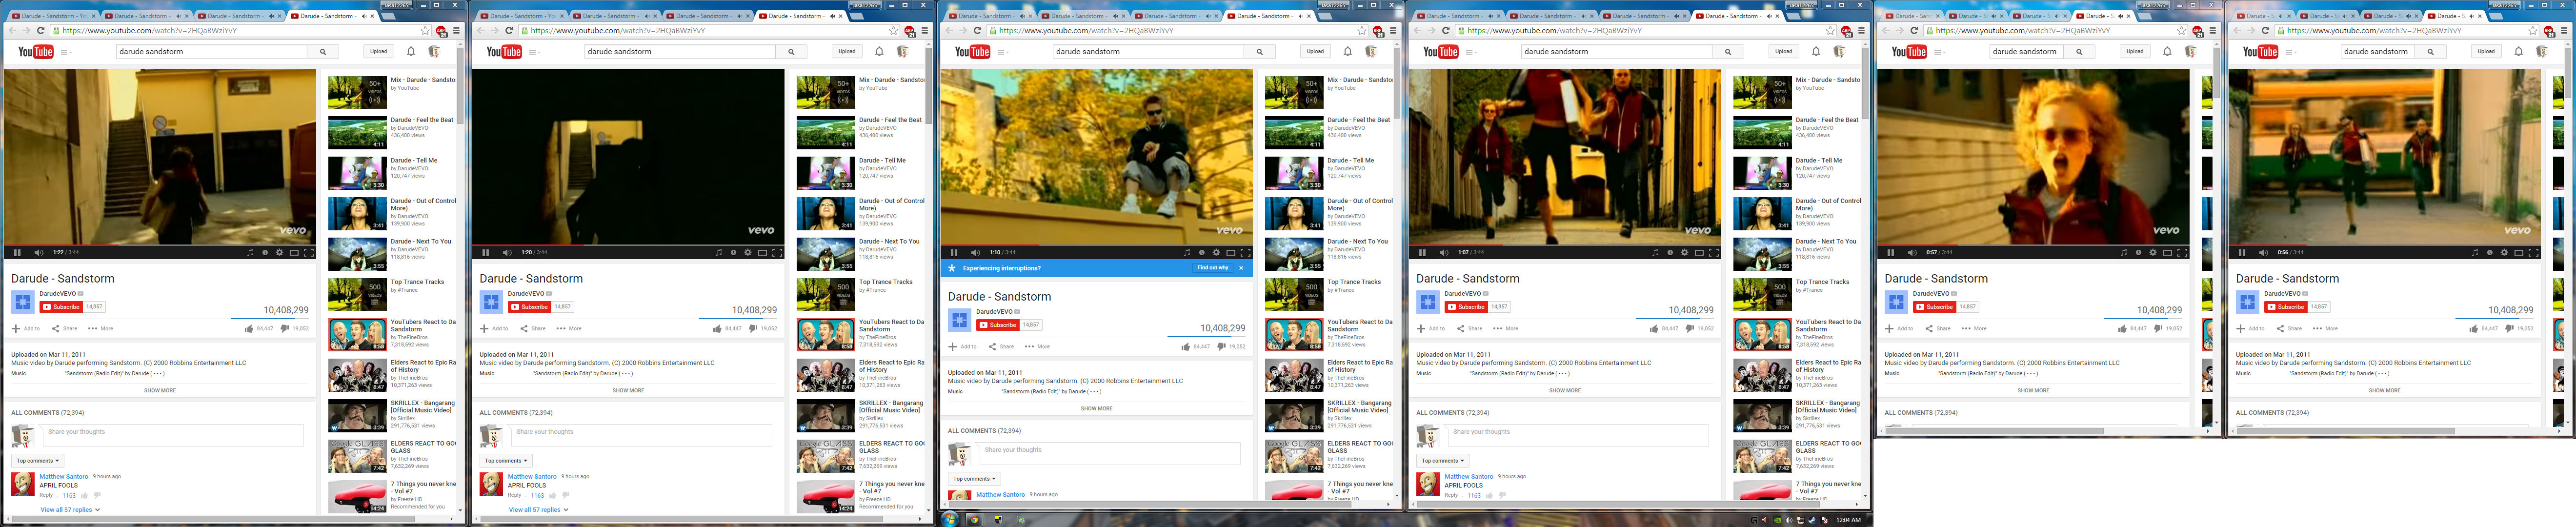Click the search field in the 1:10 window

(1147, 52)
